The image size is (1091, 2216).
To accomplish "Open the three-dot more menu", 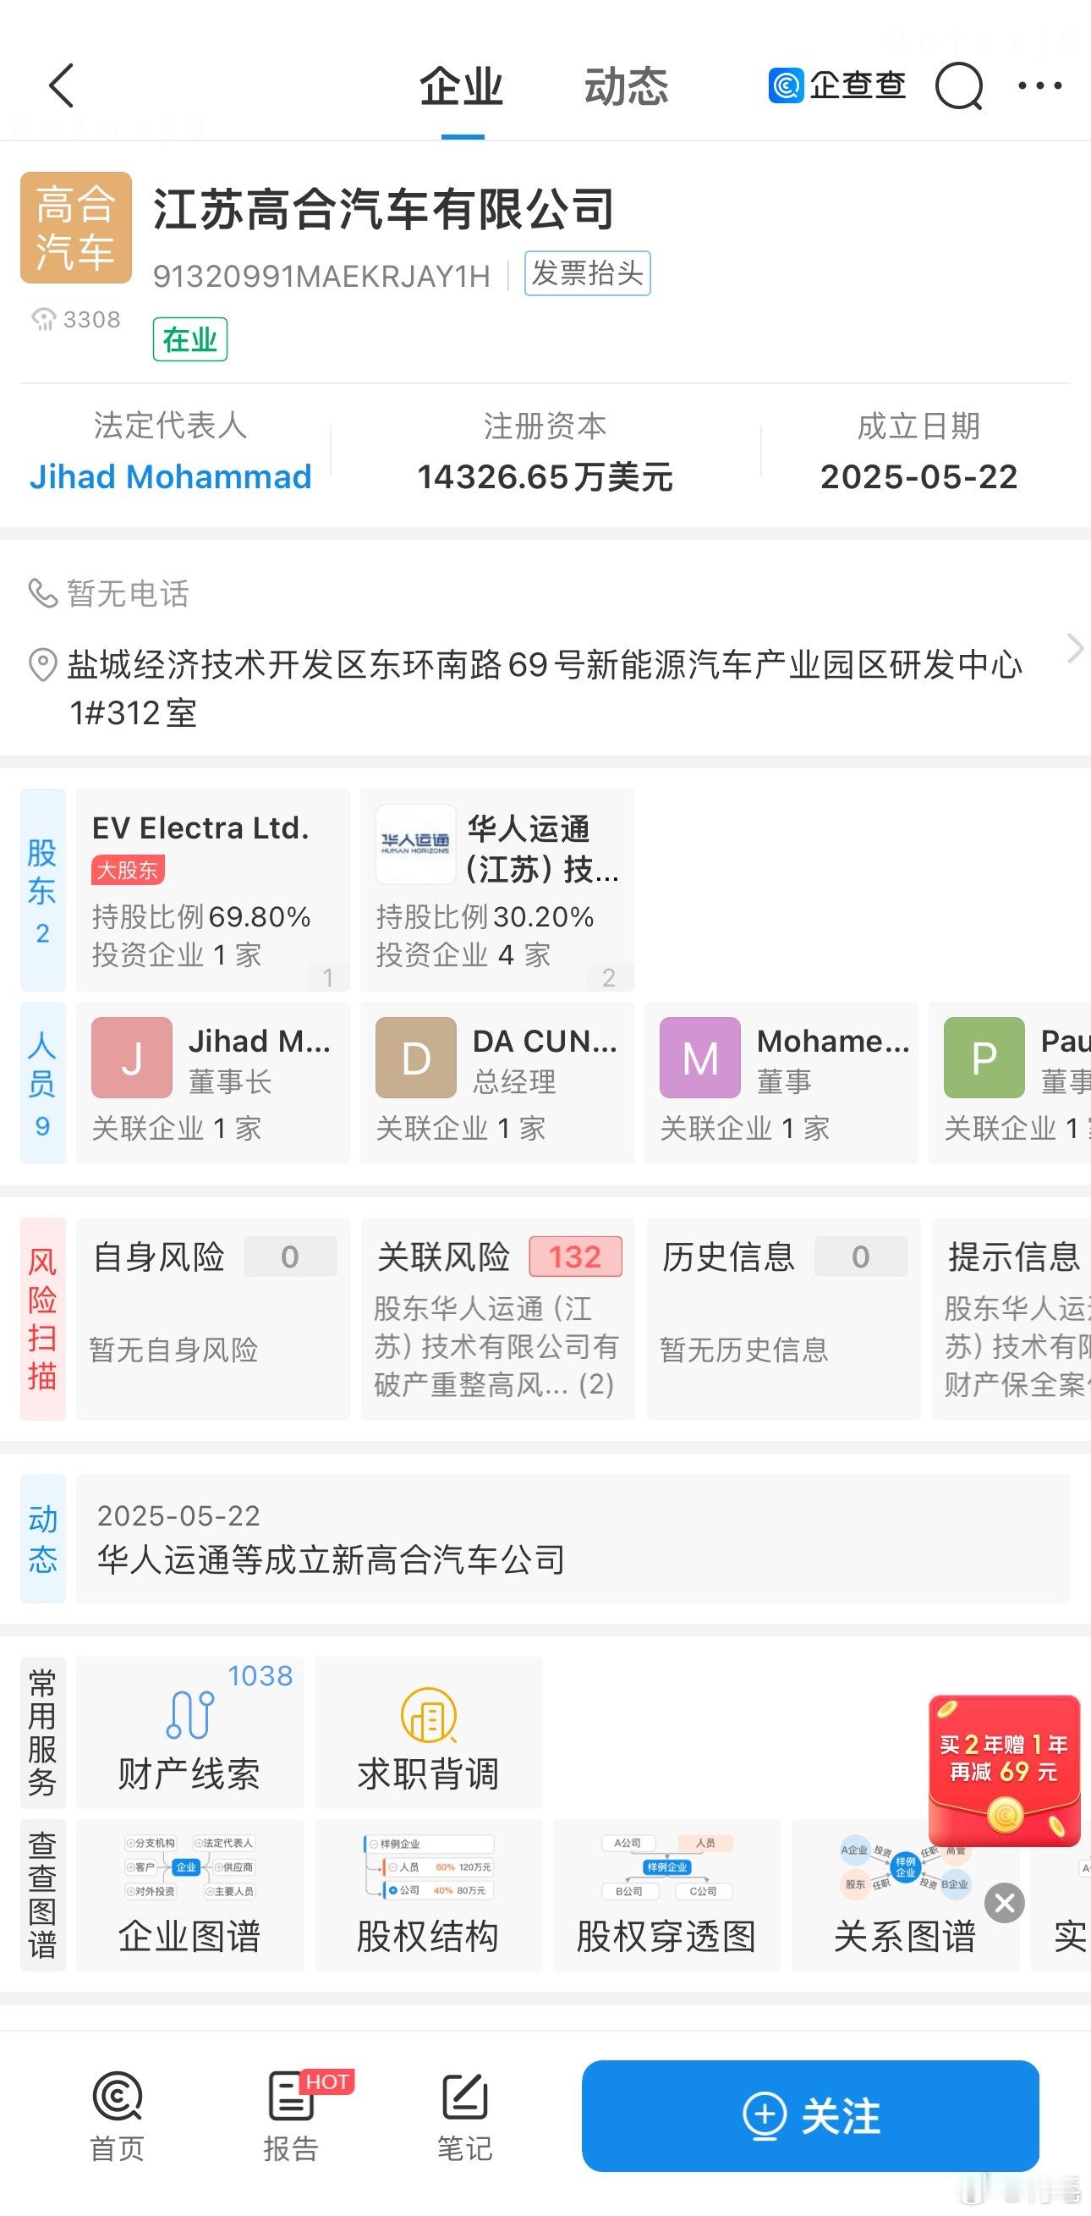I will [1039, 85].
